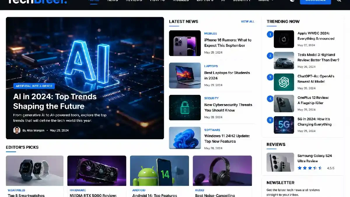Image resolution: width=350 pixels, height=197 pixels.
Task: Open New Cybersecurity Threats article
Action: point(228,107)
